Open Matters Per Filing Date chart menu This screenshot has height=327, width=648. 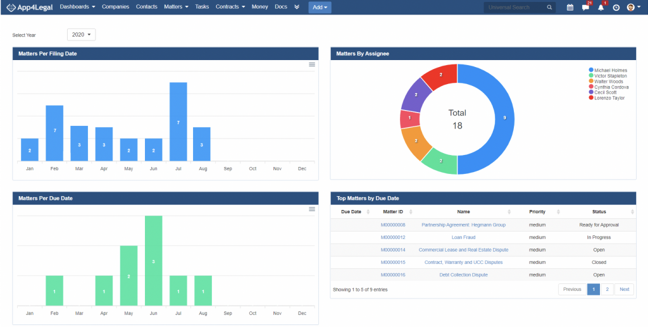tap(311, 65)
